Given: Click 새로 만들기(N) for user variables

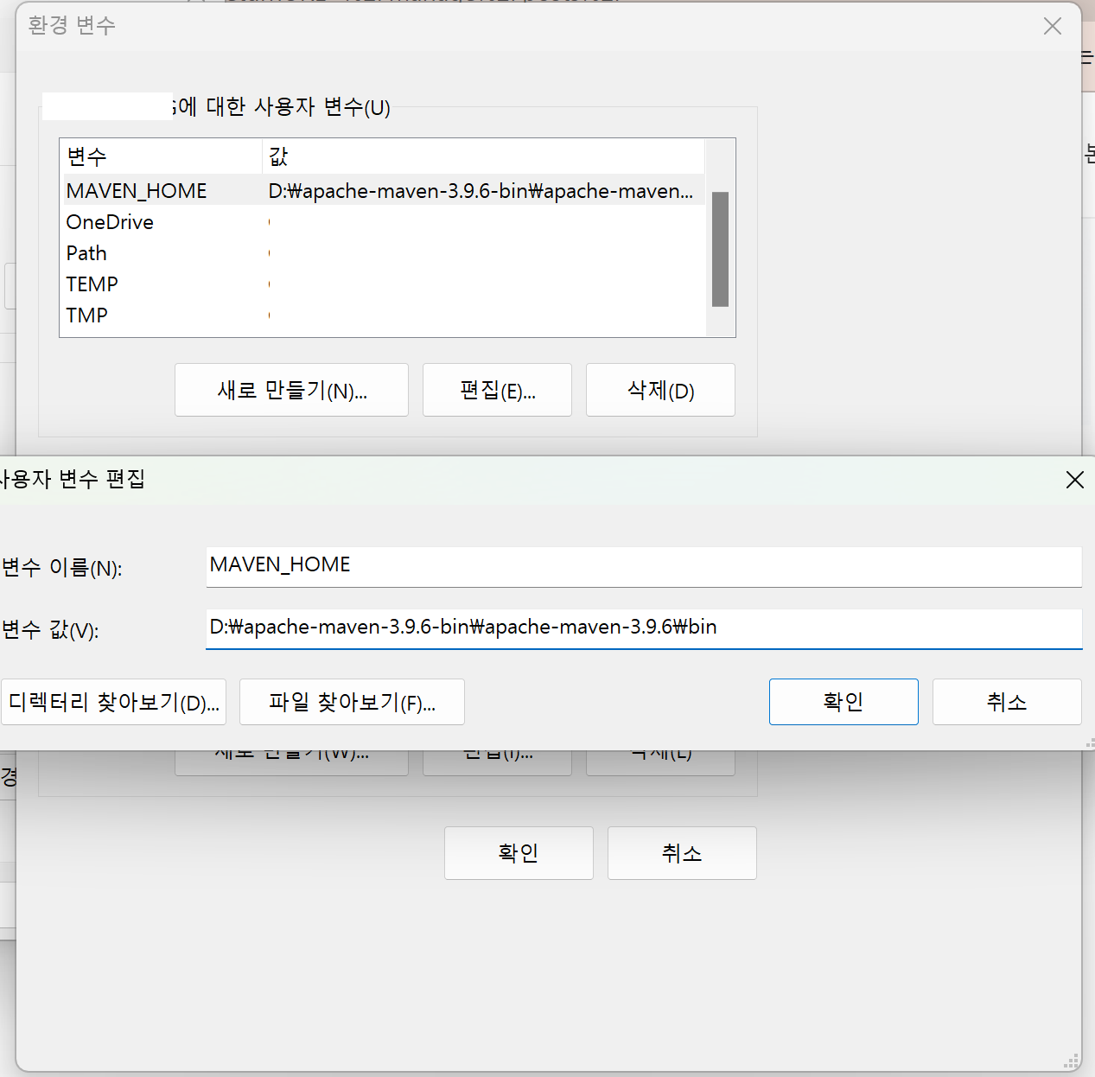Looking at the screenshot, I should coord(291,390).
